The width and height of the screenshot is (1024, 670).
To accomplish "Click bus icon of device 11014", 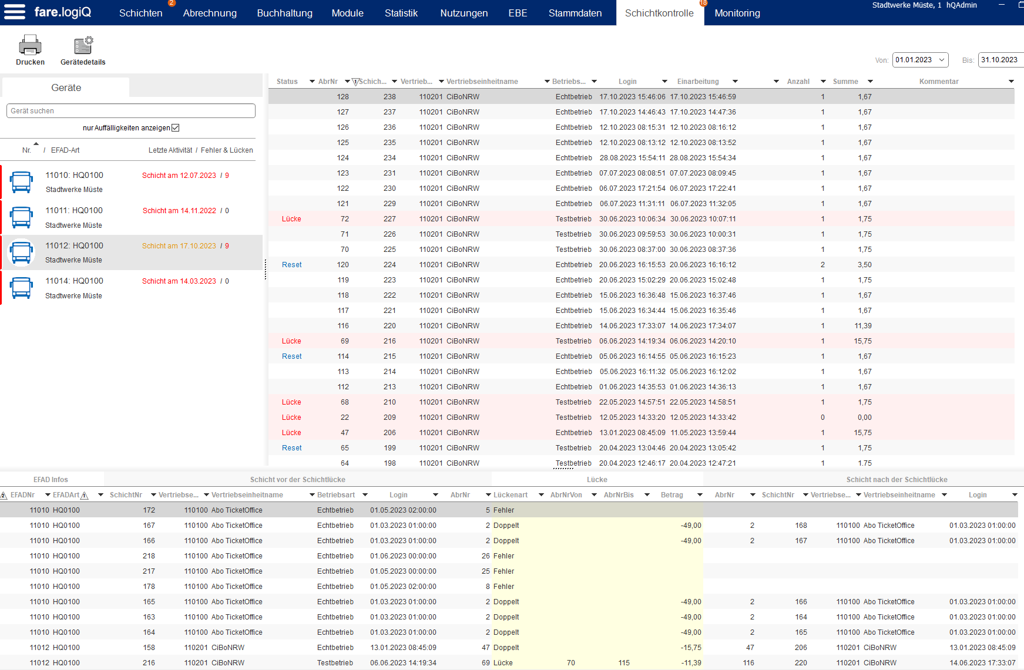I will tap(22, 288).
